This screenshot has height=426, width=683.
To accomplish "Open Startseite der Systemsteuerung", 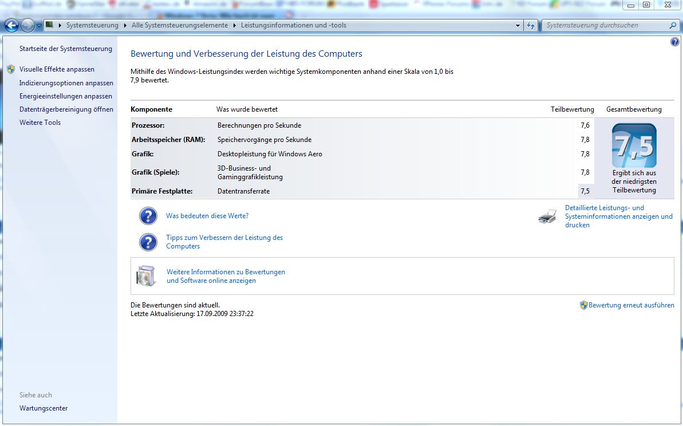I will [66, 49].
